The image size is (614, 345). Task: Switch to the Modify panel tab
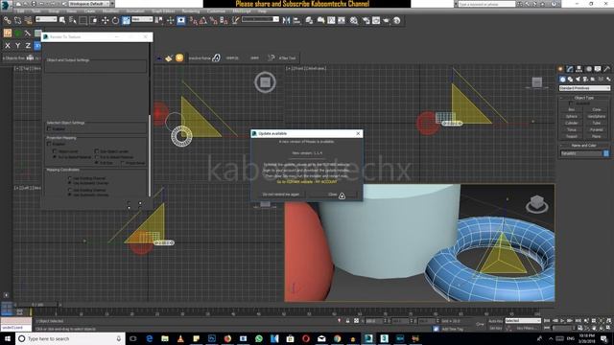pyautogui.click(x=570, y=69)
